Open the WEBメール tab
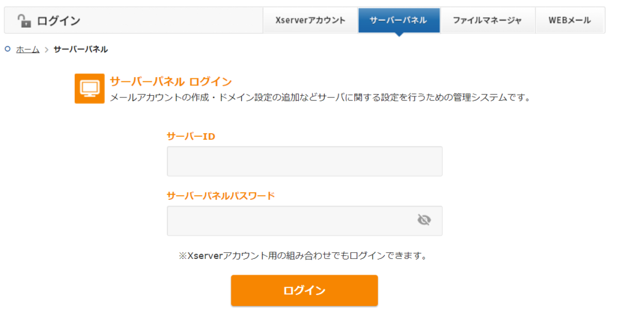Viewport: 617px width, 321px height. click(x=570, y=20)
